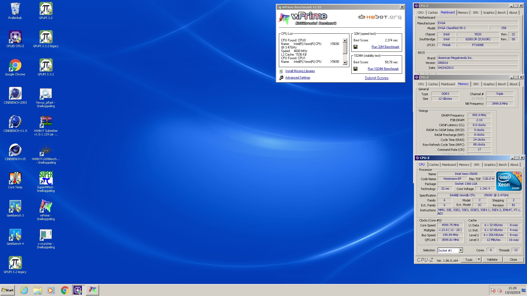Click Run 32M Benchmark link
This screenshot has width=527, height=296.
click(385, 47)
